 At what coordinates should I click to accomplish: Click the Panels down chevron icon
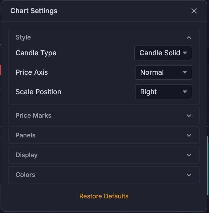click(189, 135)
